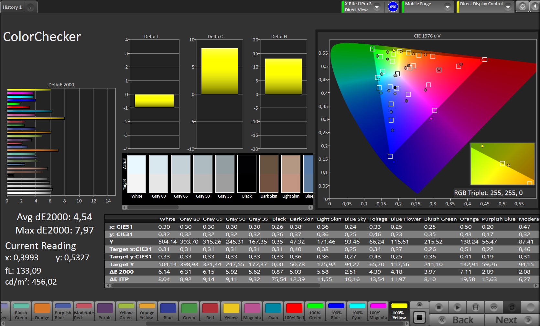Image resolution: width=540 pixels, height=326 pixels.
Task: Click the Dark Skin actual/target patch thumbnail
Action: point(269,174)
